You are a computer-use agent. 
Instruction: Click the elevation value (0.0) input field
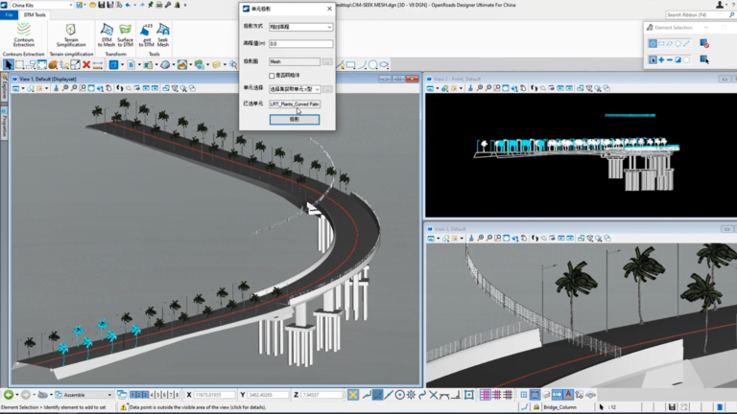click(x=300, y=44)
